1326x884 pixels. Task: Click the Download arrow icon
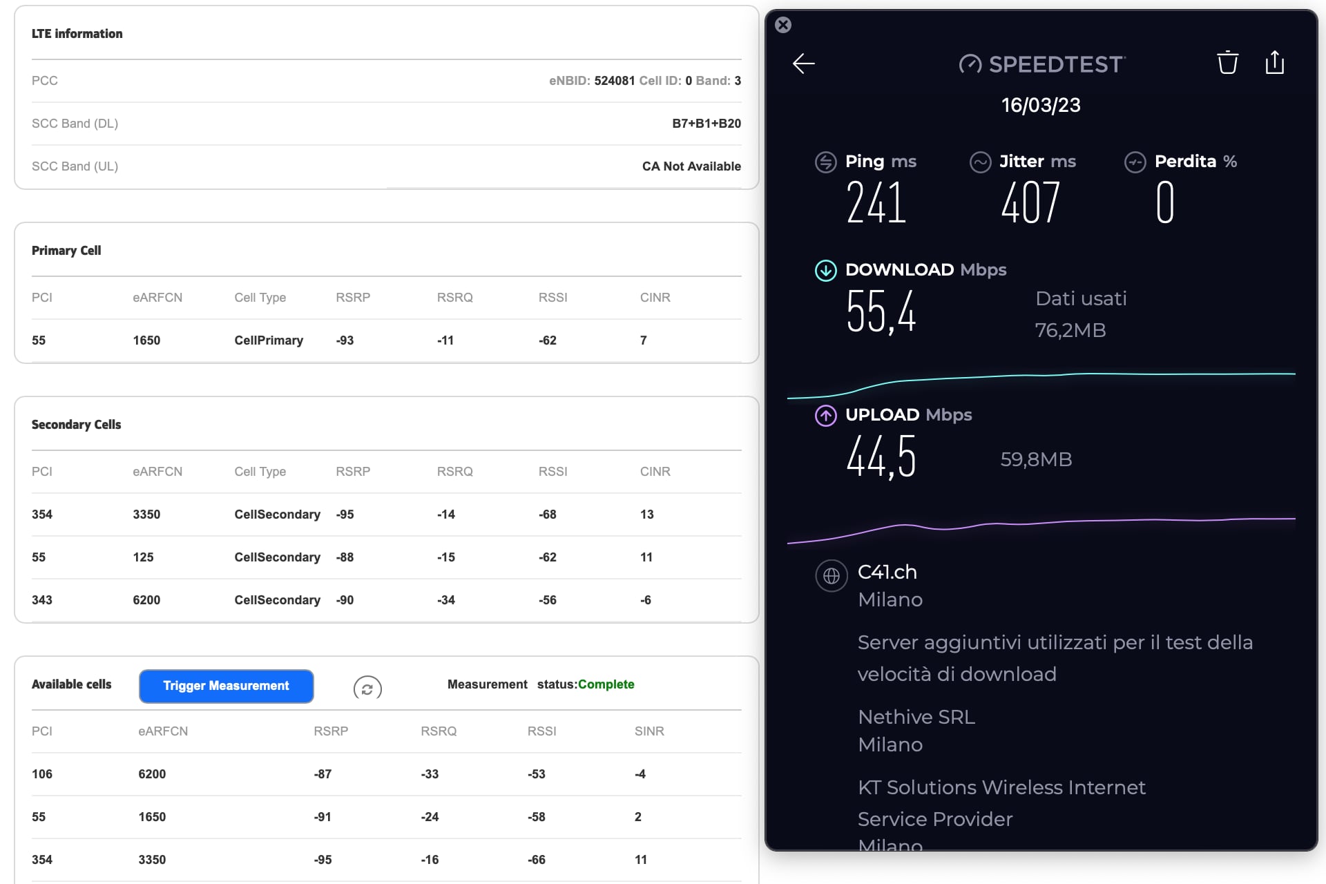coord(825,270)
